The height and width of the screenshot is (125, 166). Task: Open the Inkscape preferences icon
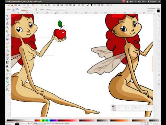pos(108,5)
